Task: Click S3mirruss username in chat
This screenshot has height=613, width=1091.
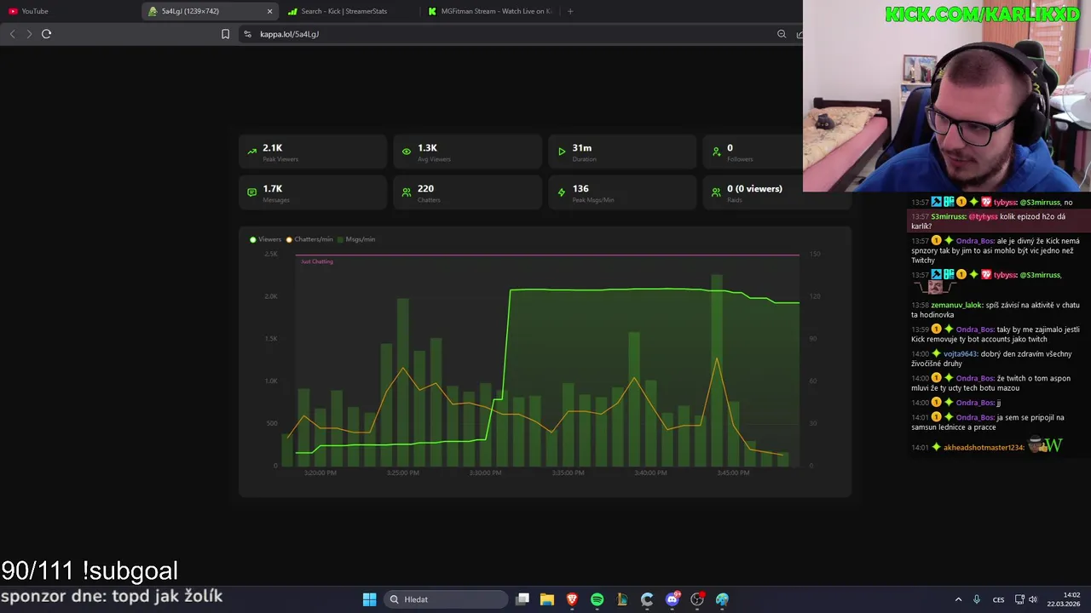Action: coord(949,217)
